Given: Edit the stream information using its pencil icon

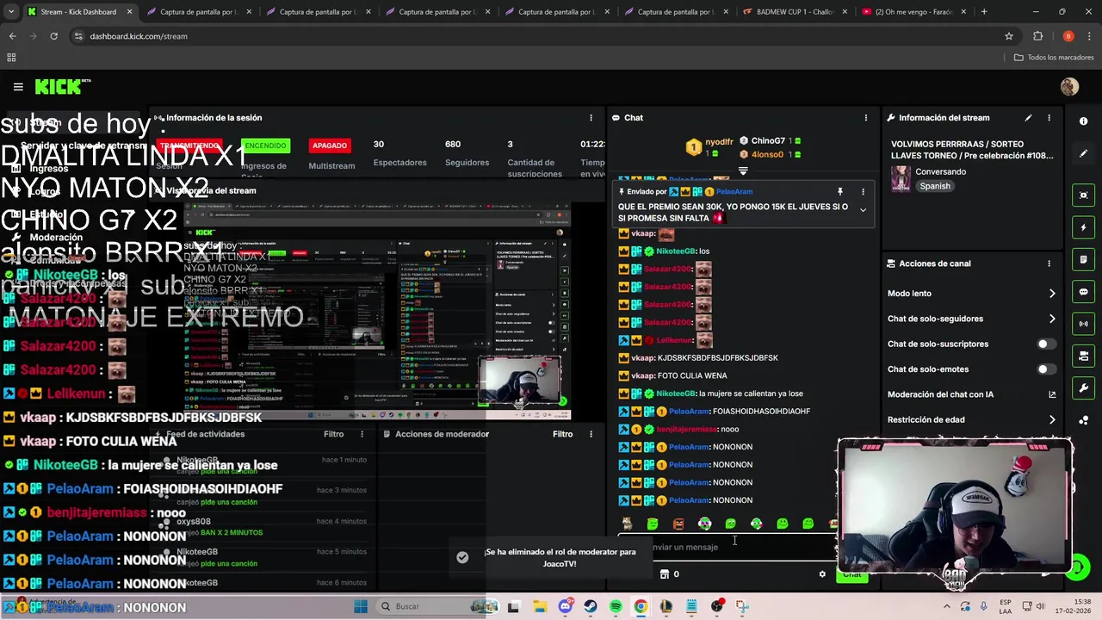Looking at the screenshot, I should coord(1028,118).
